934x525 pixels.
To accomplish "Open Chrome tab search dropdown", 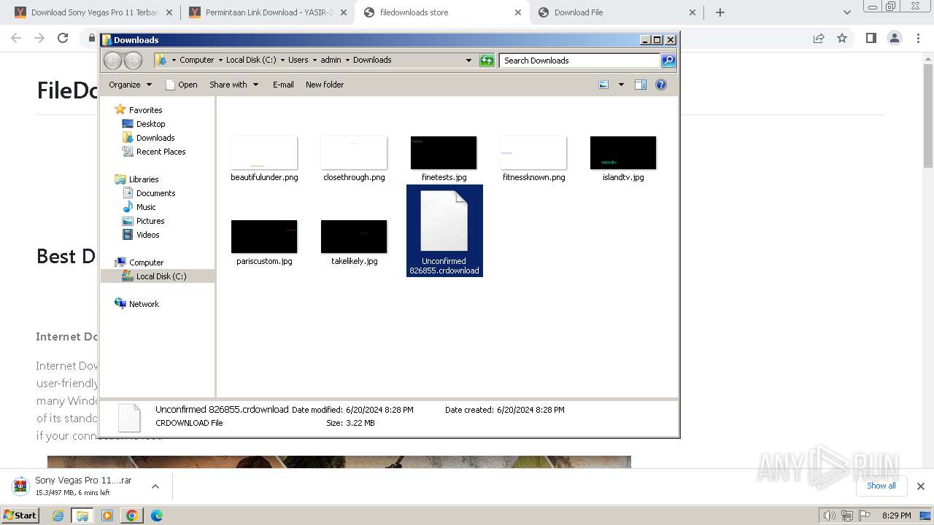I will 846,12.
